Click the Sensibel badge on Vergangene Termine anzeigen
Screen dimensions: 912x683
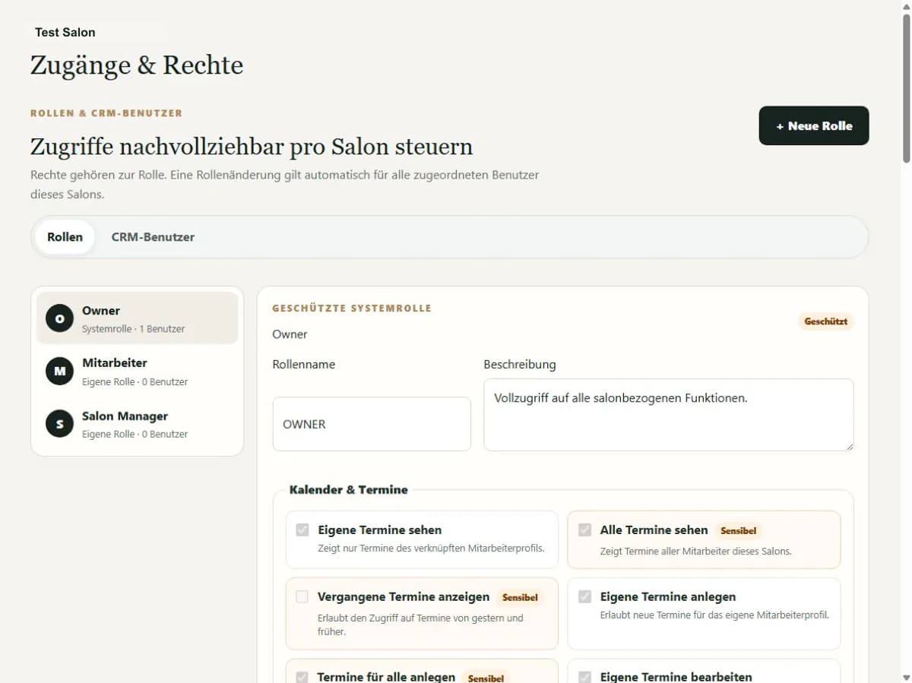click(x=520, y=597)
